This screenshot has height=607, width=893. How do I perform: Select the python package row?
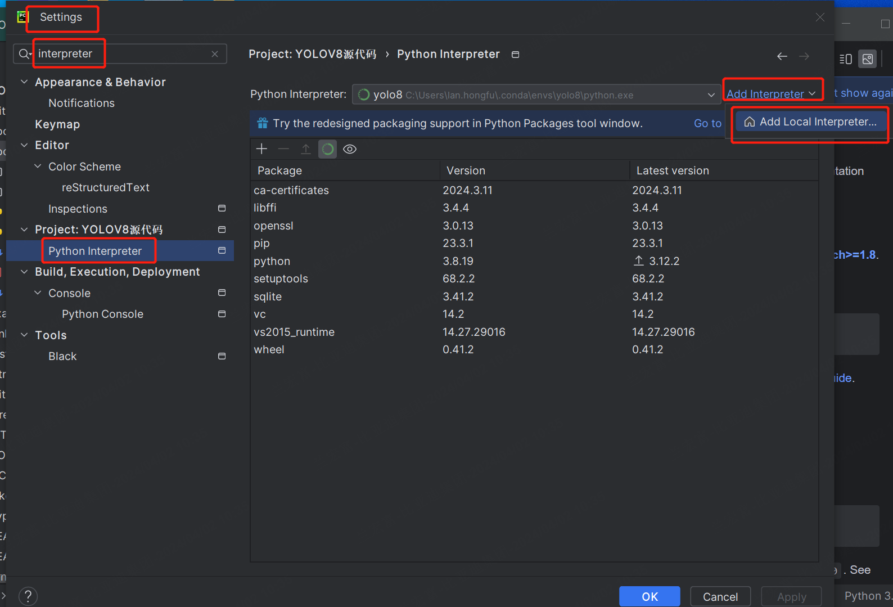click(x=534, y=261)
